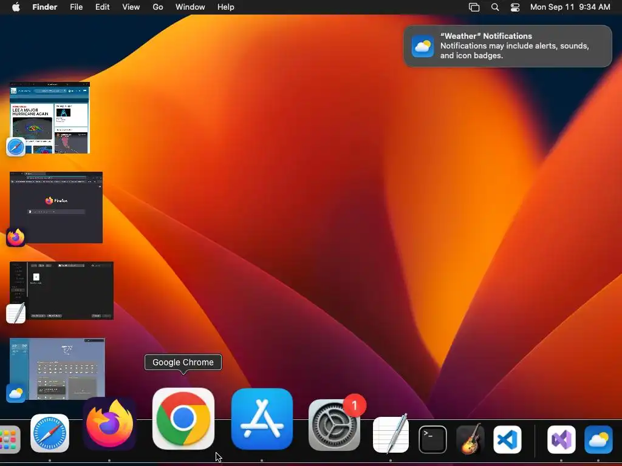Open the Finder menu
This screenshot has width=622, height=466.
(45, 7)
